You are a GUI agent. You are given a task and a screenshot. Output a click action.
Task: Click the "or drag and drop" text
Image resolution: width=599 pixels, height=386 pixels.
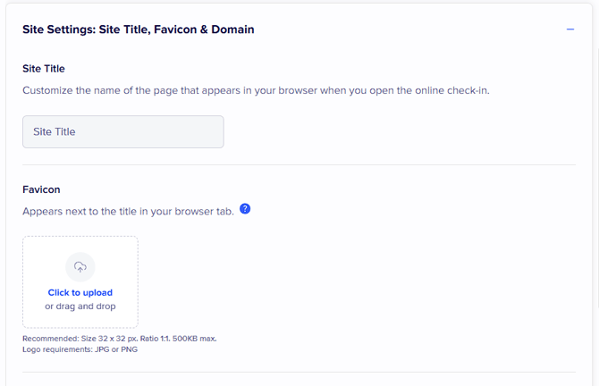[80, 306]
